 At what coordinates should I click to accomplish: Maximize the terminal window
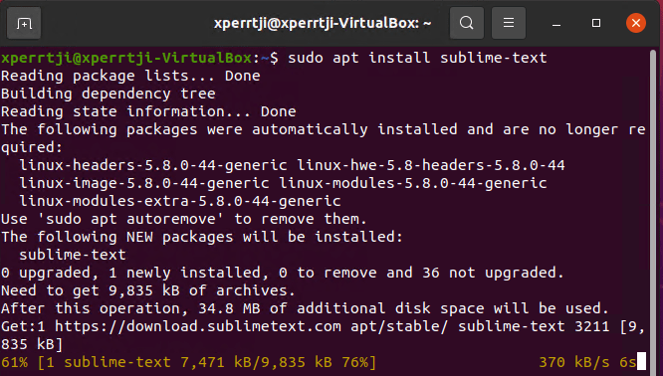(x=596, y=23)
